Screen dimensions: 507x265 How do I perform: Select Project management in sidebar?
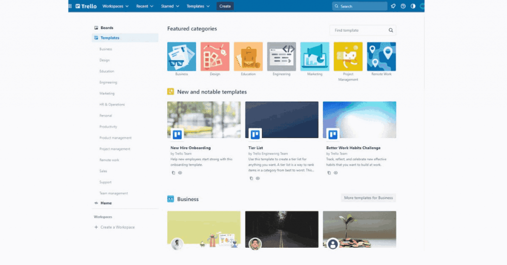(115, 149)
